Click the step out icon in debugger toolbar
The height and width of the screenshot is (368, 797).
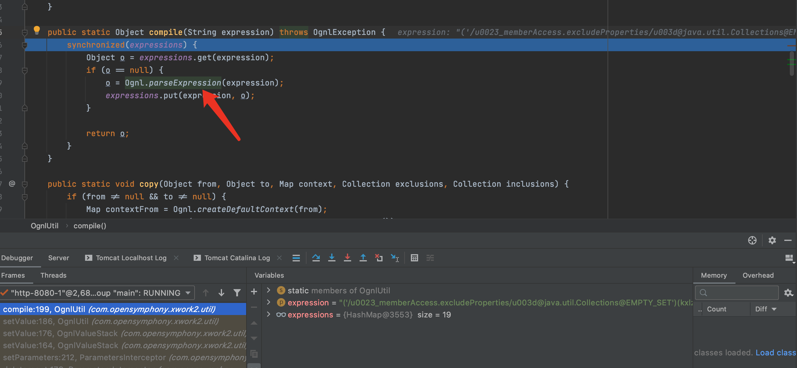click(363, 258)
